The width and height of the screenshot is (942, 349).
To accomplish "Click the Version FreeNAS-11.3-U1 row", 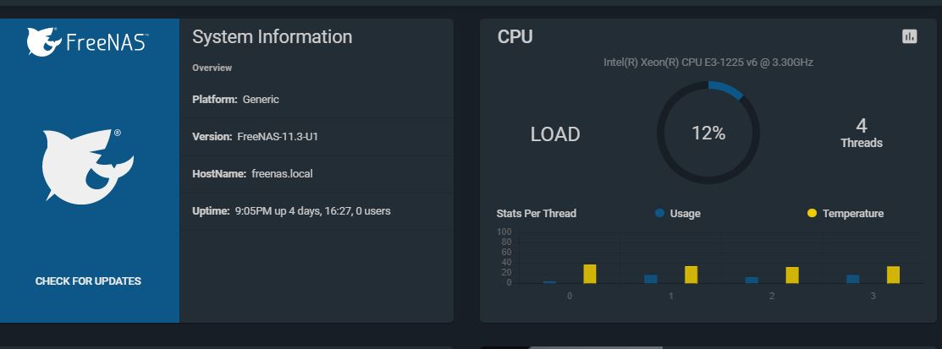I will [317, 137].
